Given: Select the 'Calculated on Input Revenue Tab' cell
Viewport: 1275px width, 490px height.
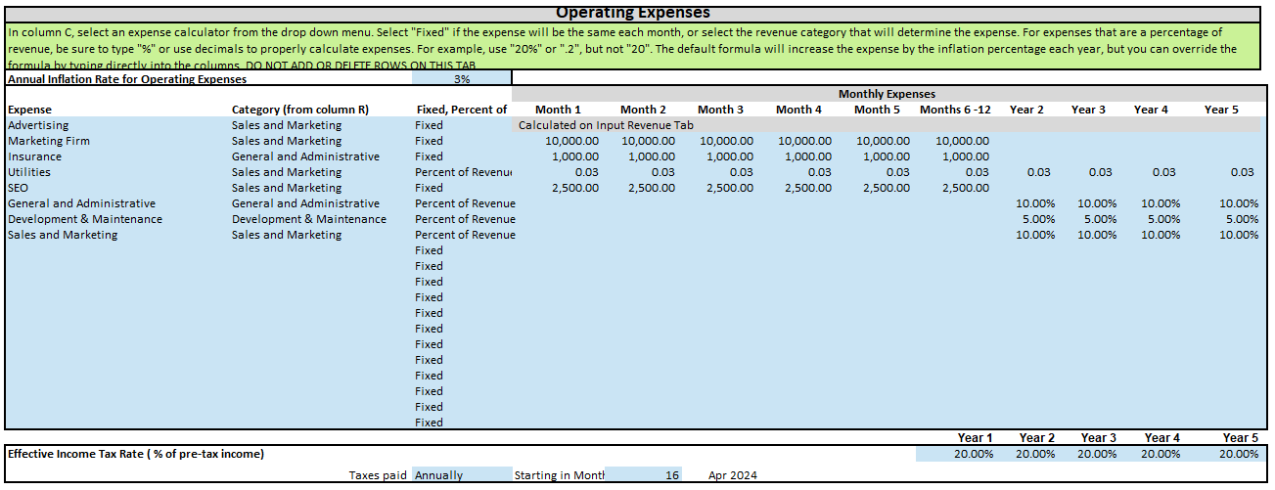Looking at the screenshot, I should tap(606, 125).
